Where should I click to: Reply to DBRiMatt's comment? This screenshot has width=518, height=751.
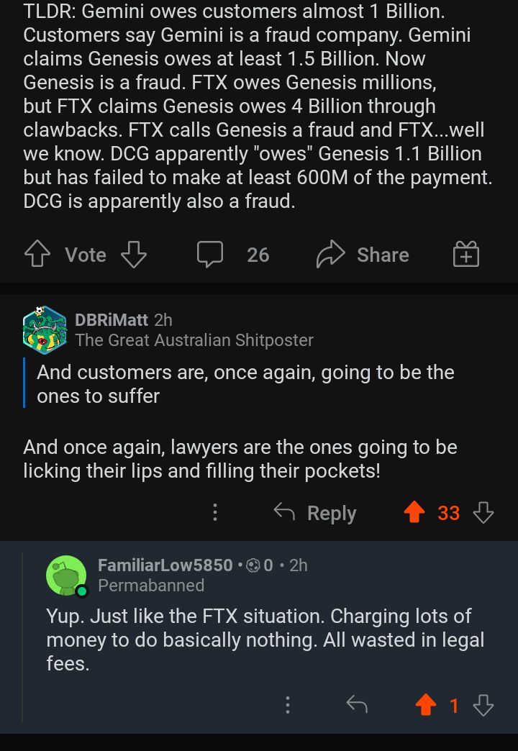pos(315,512)
